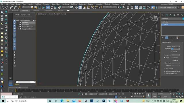Activate the Select and Rotate tool
This screenshot has height=103, width=184.
coord(52,7)
